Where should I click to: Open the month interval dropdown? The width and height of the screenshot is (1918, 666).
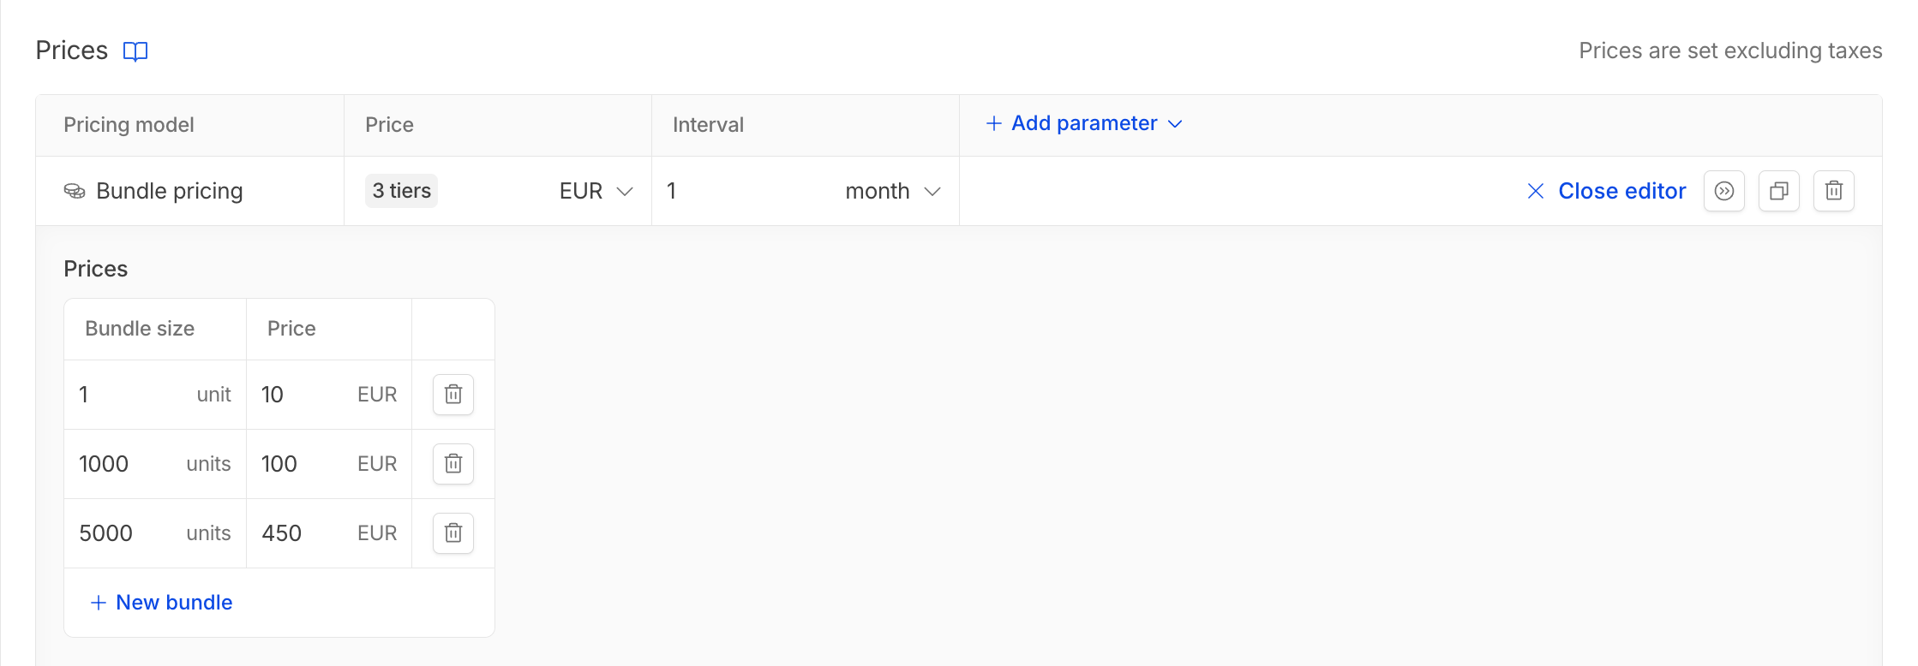click(x=893, y=191)
